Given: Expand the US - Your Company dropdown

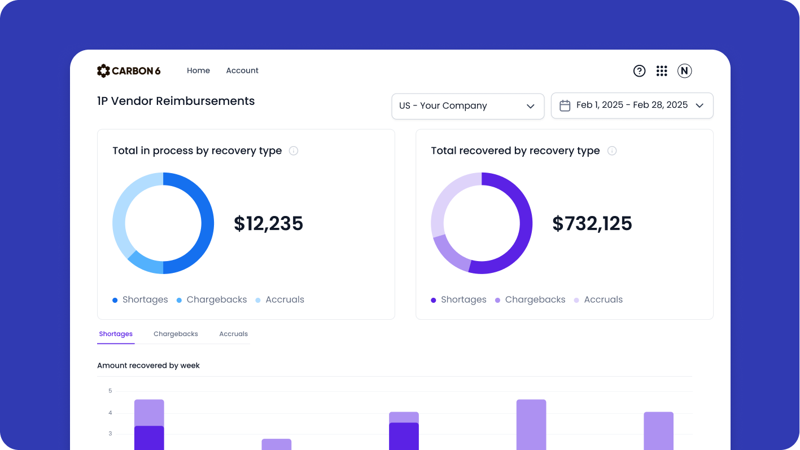Looking at the screenshot, I should pos(468,106).
